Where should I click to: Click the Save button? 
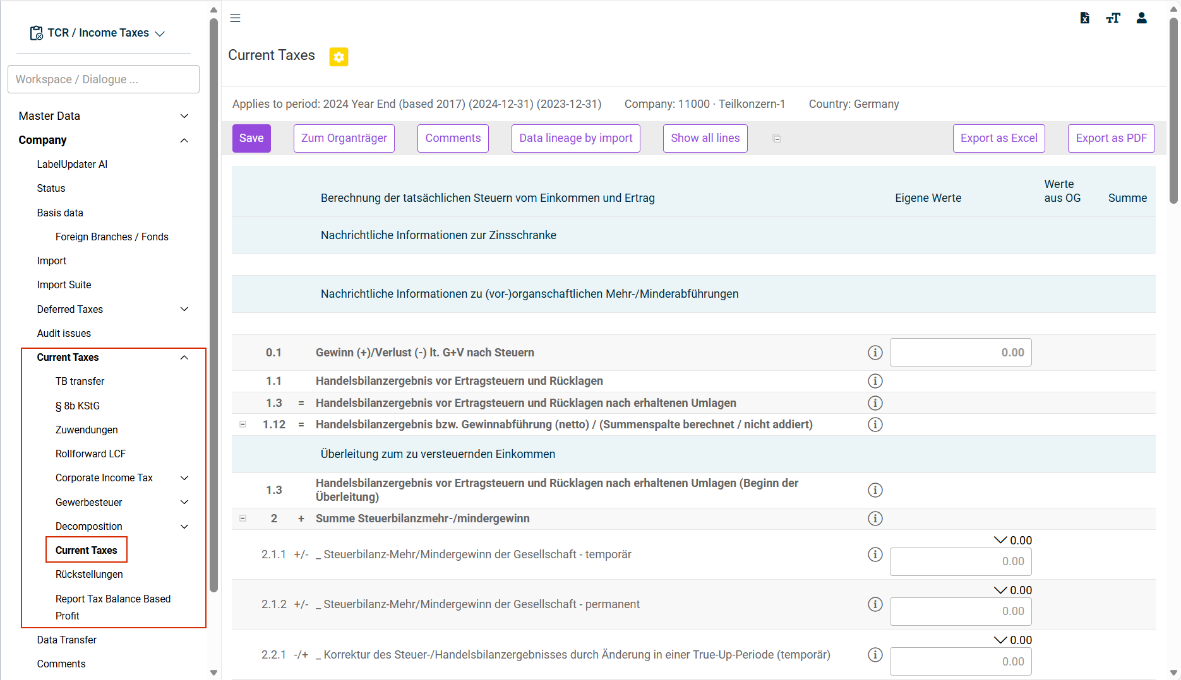(251, 138)
